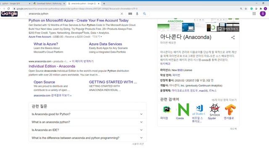Click the blue magnifier search button
Screen dimensions: 269x151
point(145,14)
